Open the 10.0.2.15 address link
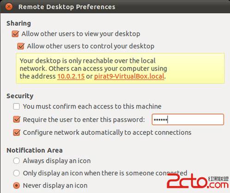This screenshot has height=193, width=230. coord(71,76)
